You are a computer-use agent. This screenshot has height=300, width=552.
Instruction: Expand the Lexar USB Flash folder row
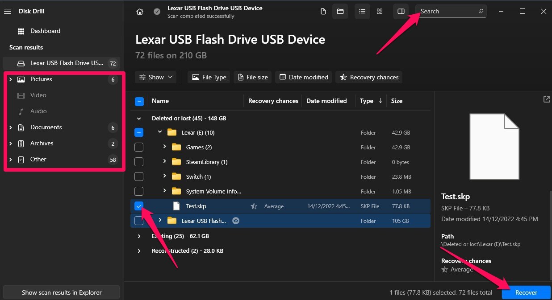160,220
